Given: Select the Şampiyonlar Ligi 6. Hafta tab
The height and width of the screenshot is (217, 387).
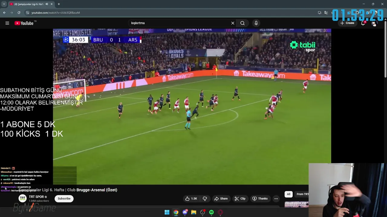Looking at the screenshot, I should pos(29,4).
